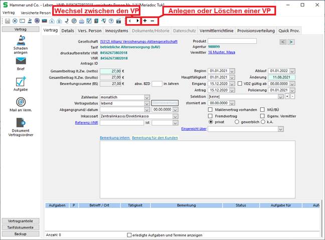Click the plus icon to add a VP
325x240 pixels.
point(145,21)
